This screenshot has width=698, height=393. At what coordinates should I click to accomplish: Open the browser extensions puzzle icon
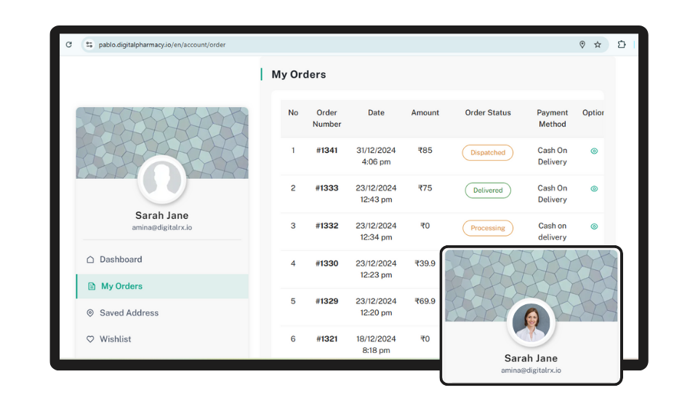coord(622,44)
